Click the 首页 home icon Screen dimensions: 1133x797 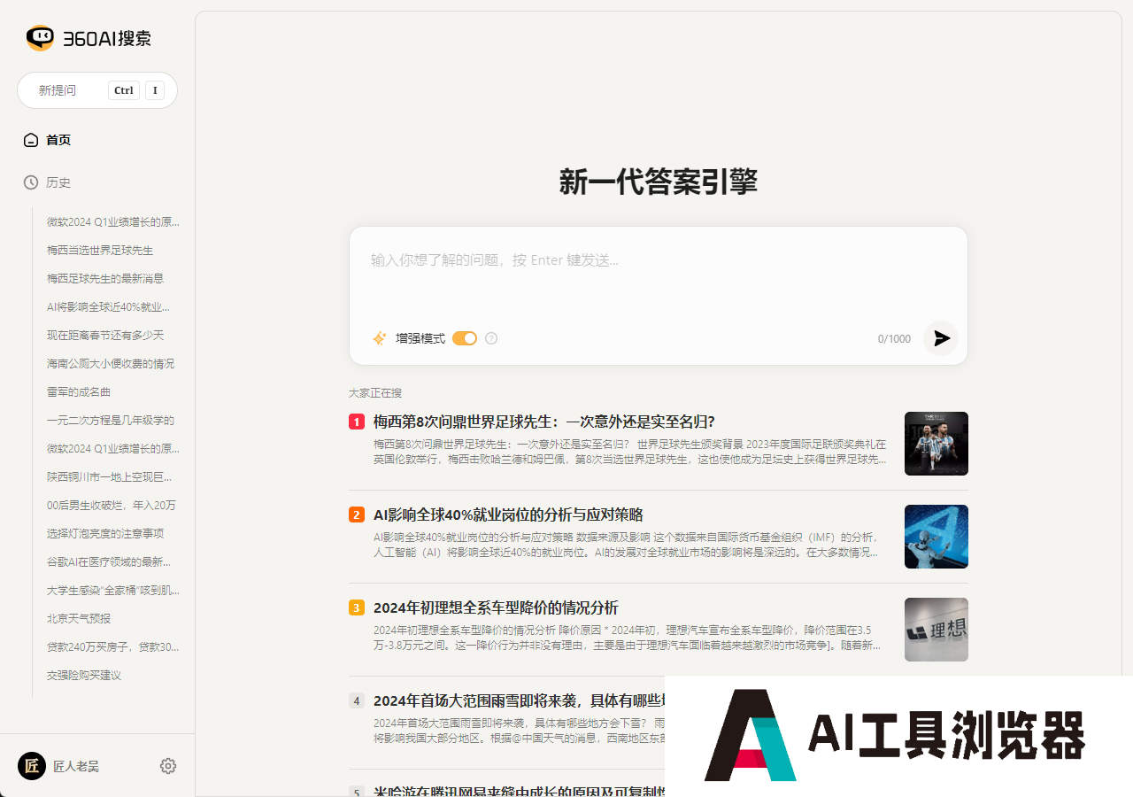tap(31, 140)
